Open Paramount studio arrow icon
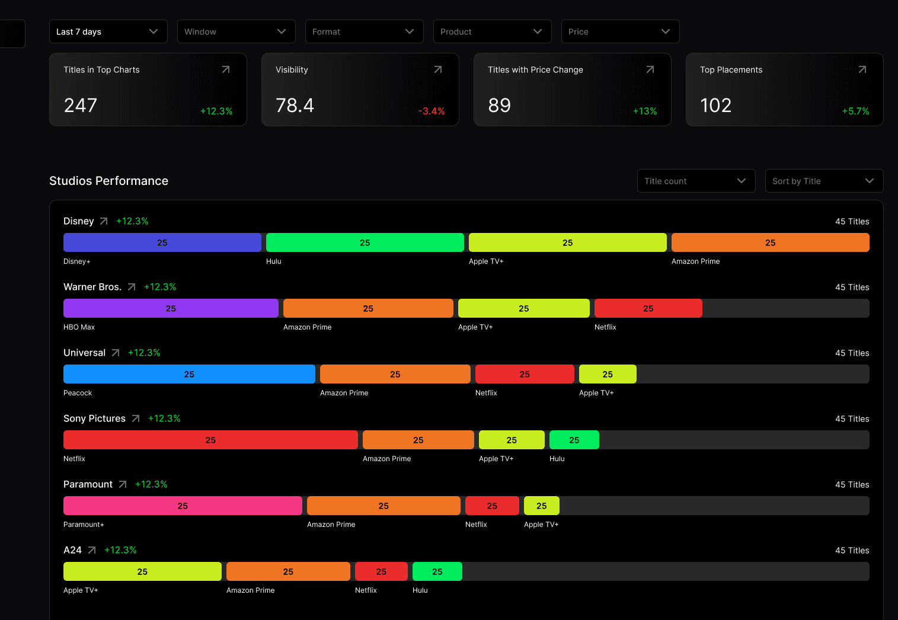 (123, 484)
